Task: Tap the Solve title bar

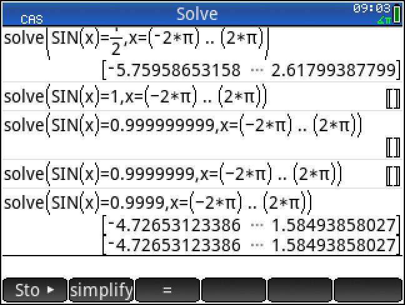Action: tap(197, 14)
